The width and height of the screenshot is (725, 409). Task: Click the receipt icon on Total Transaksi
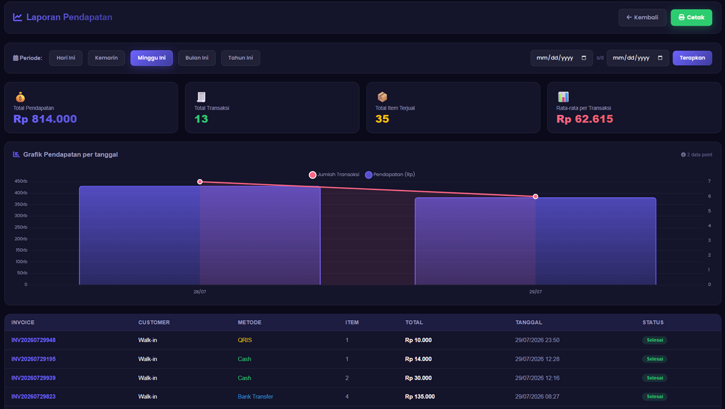[201, 96]
